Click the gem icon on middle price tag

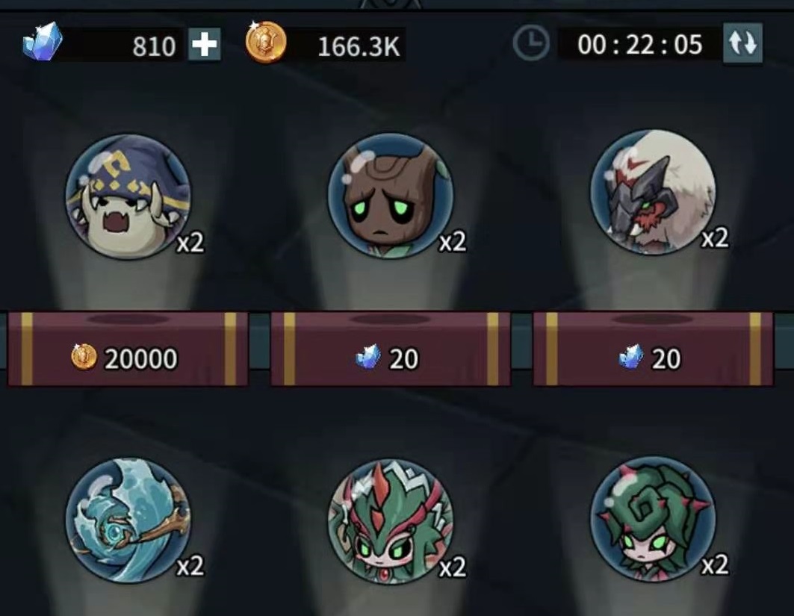click(x=368, y=357)
